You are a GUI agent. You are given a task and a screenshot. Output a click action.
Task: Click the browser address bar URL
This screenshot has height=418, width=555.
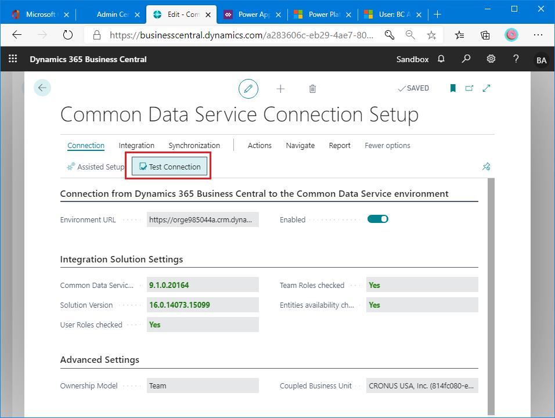click(242, 35)
